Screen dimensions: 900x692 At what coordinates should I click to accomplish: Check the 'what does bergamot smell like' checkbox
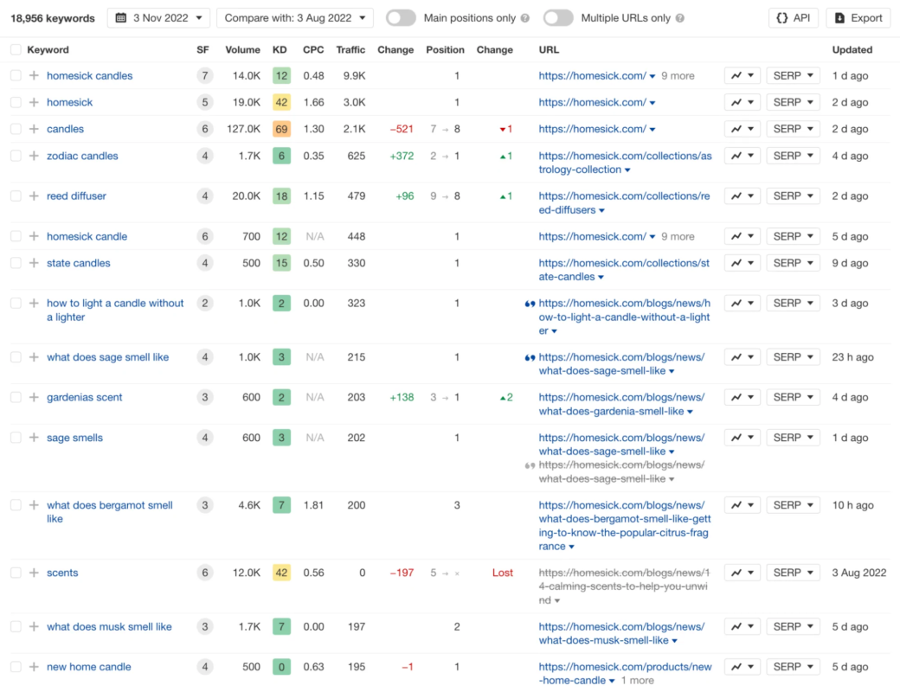click(16, 505)
